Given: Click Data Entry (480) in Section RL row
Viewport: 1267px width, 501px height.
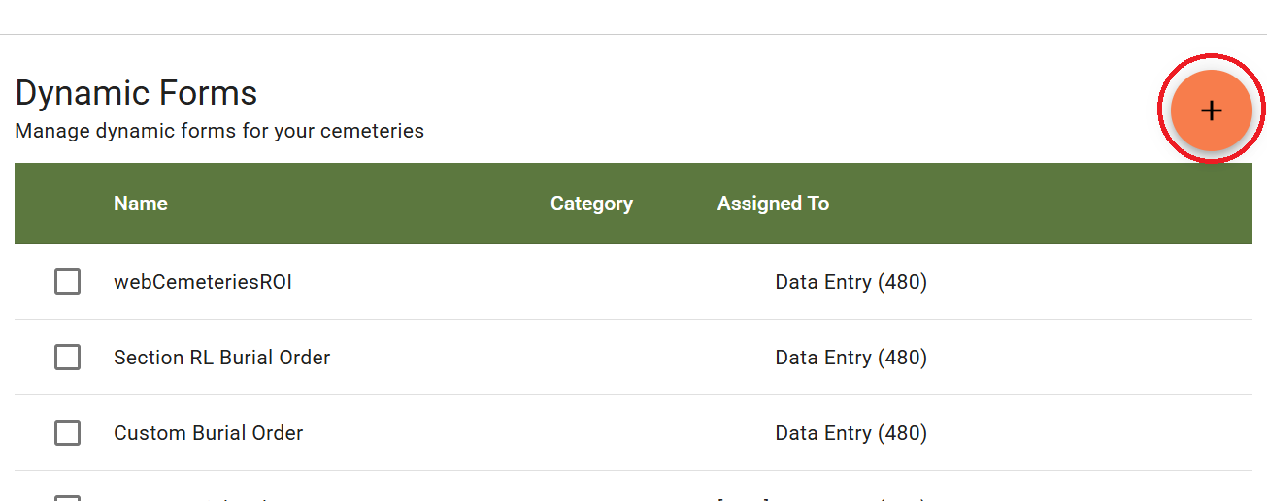Looking at the screenshot, I should pos(850,358).
